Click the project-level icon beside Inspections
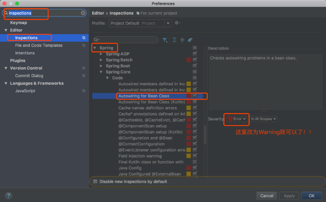 click(x=84, y=38)
